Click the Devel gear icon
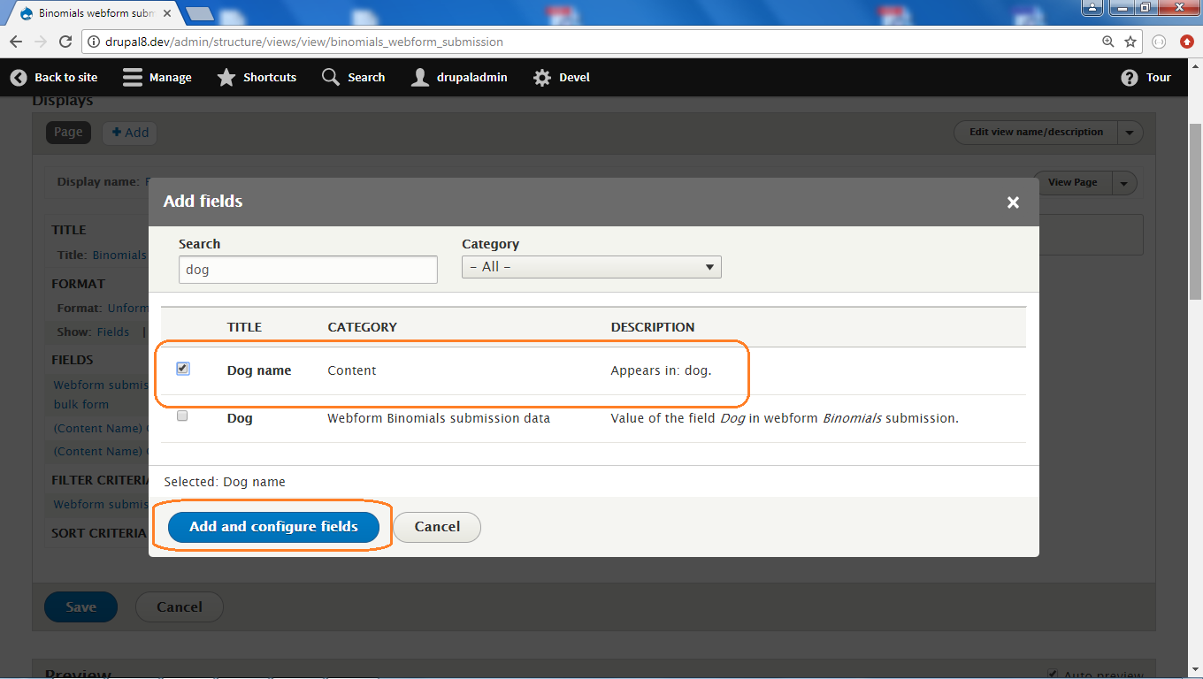 [541, 78]
